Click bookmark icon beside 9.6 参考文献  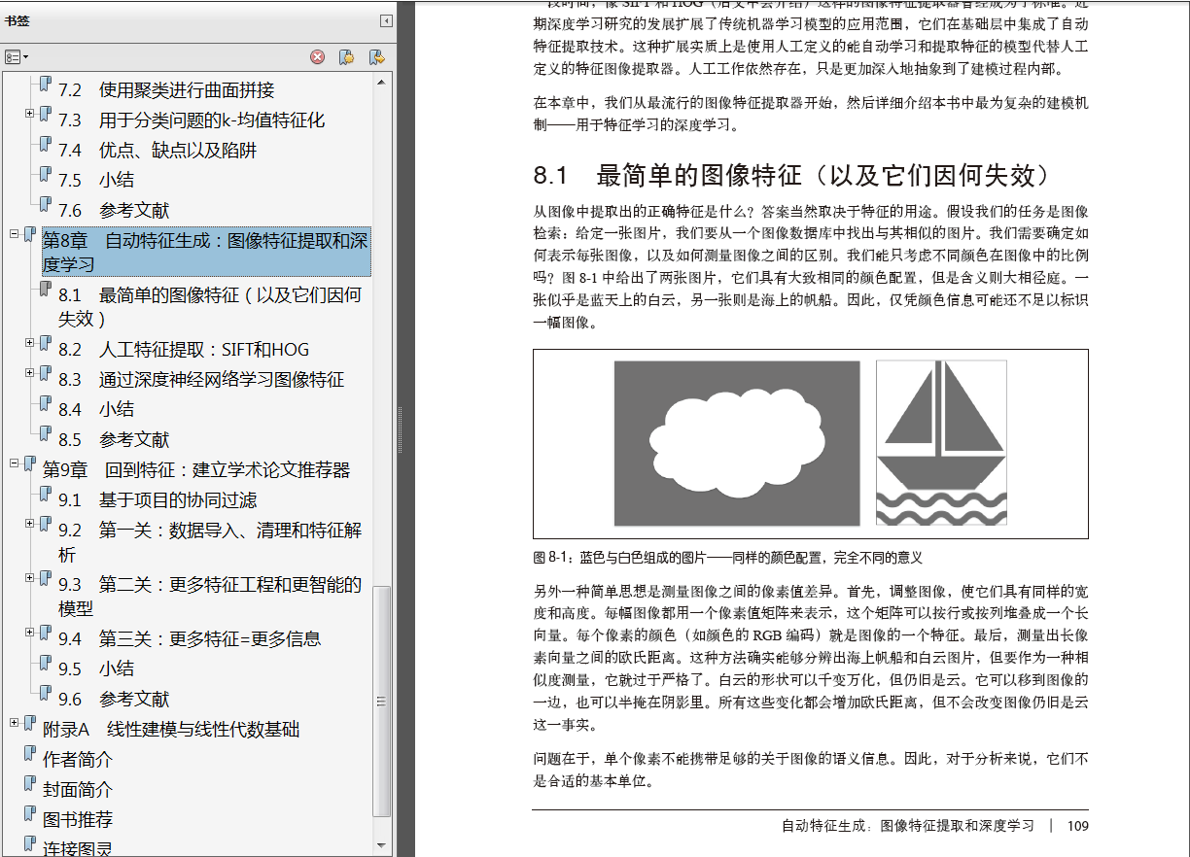pyautogui.click(x=45, y=694)
